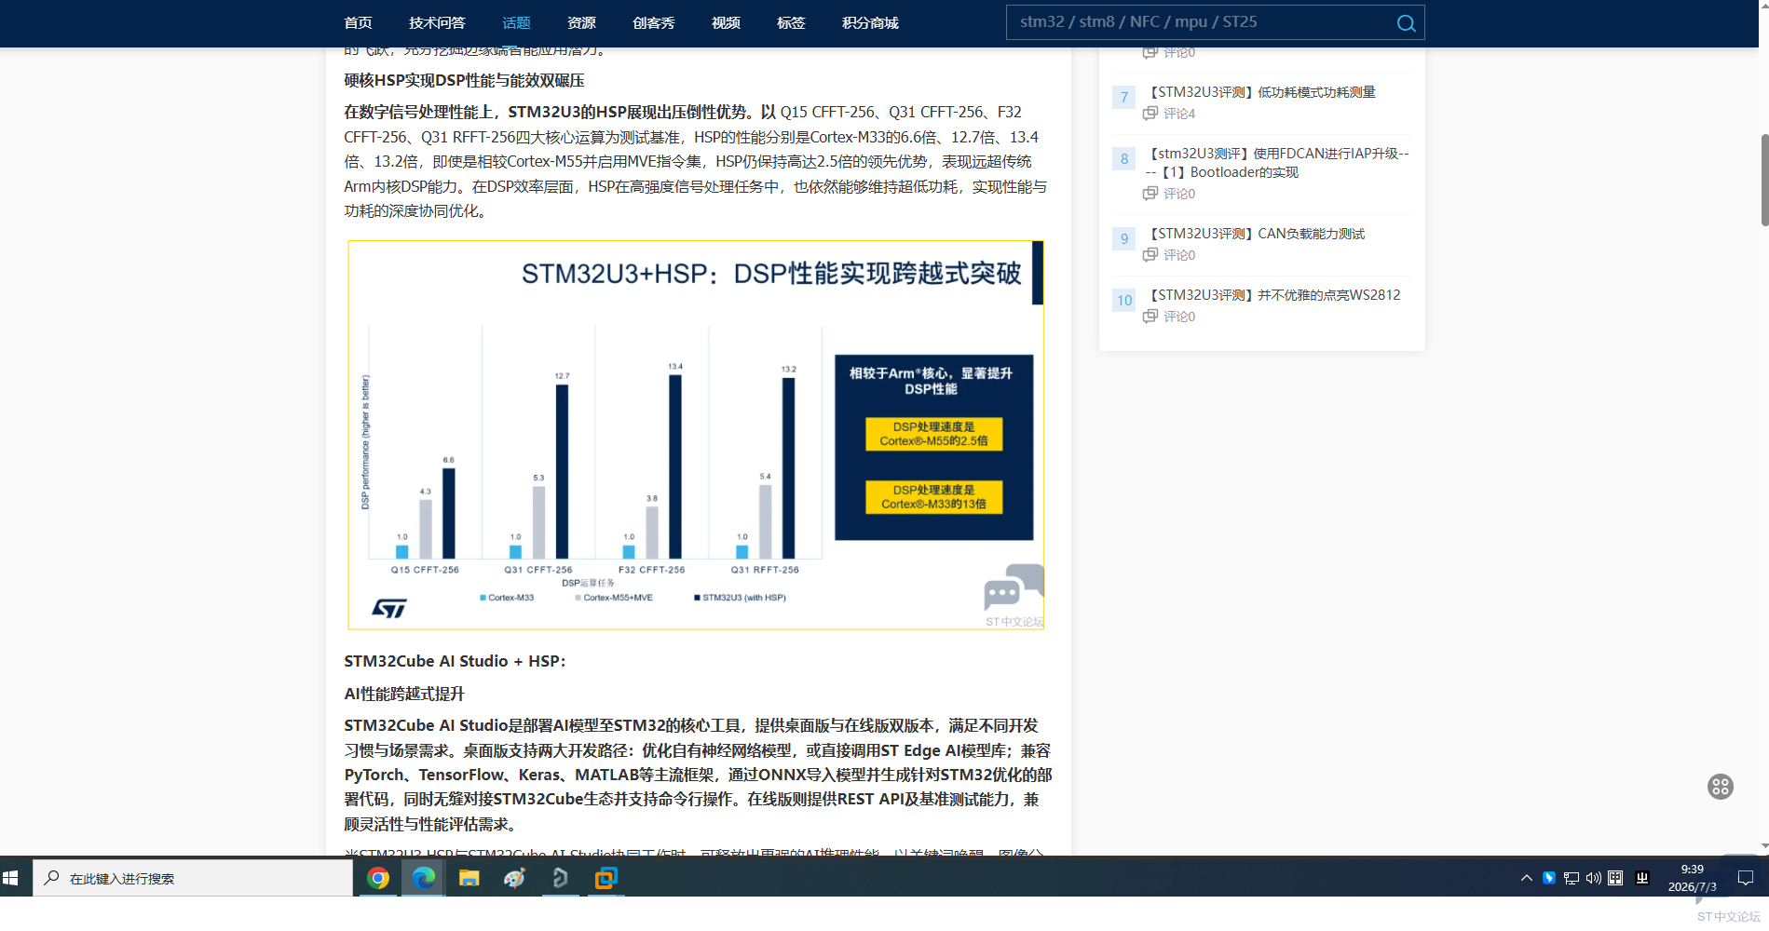Screen dimensions: 1769x931
Task: Open post 【STM32U3评测】CAN负载能力测试
Action: [1255, 234]
